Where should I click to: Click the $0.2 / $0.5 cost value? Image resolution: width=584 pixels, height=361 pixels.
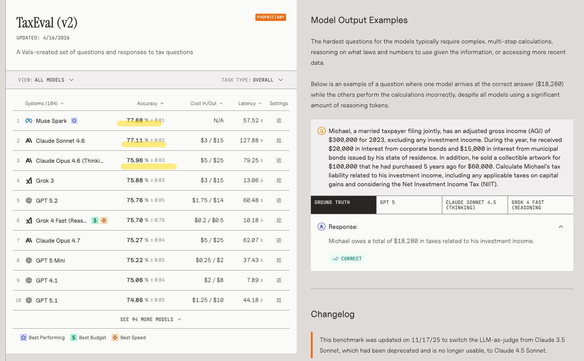209,220
